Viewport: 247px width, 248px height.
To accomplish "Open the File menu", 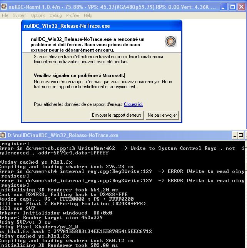I will (x=5, y=15).
